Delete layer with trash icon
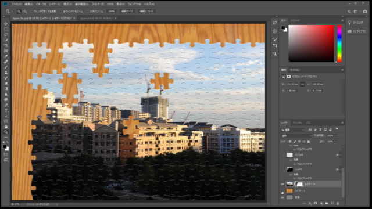 338,203
